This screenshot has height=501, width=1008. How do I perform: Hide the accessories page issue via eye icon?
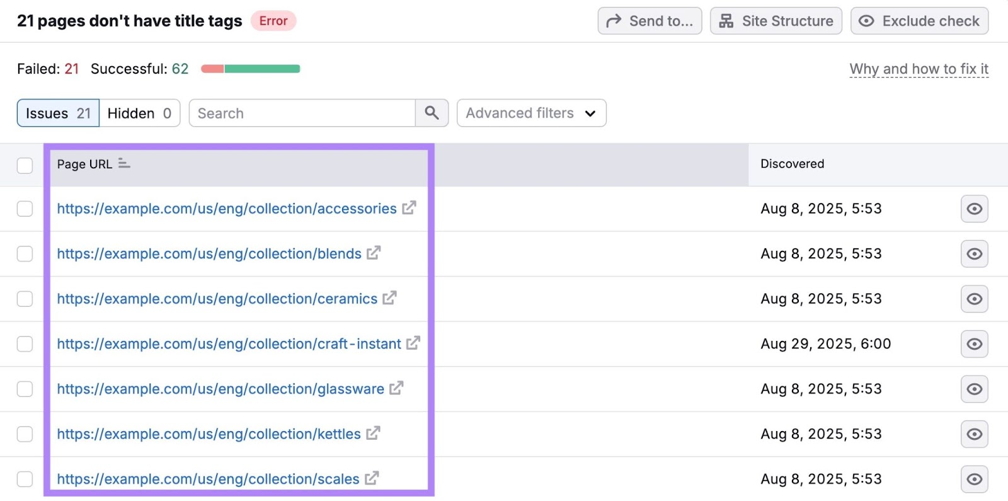coord(974,209)
